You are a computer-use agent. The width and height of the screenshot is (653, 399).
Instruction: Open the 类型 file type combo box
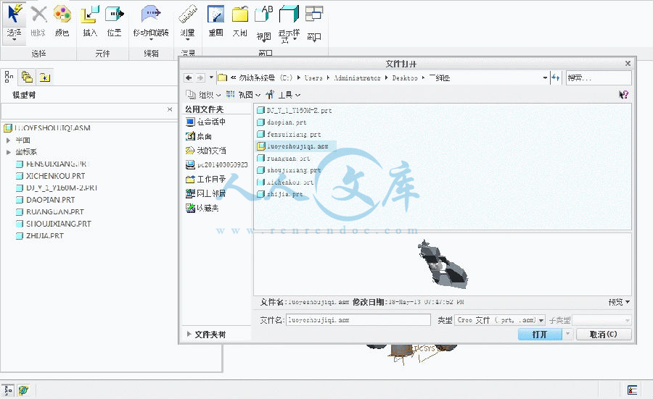499,320
